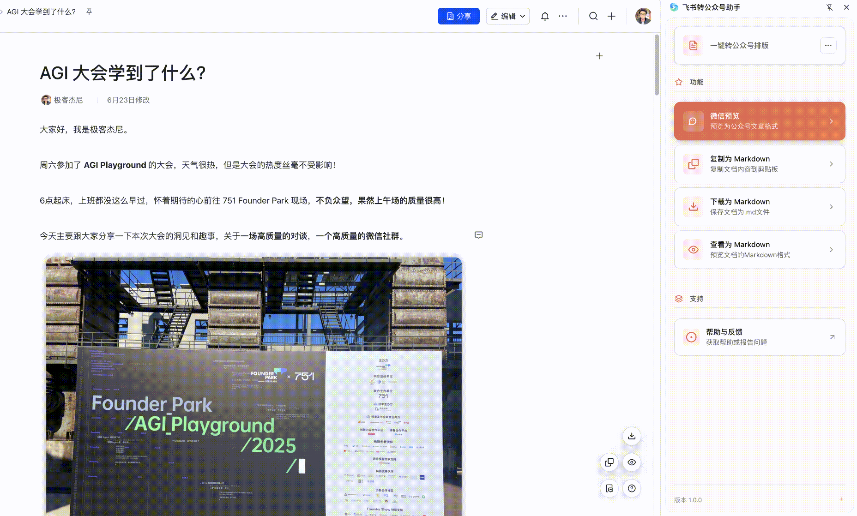Open the notification bell
Screen dimensions: 857x516
[545, 16]
